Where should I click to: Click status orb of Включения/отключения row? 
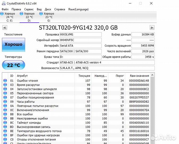(x=5, y=110)
